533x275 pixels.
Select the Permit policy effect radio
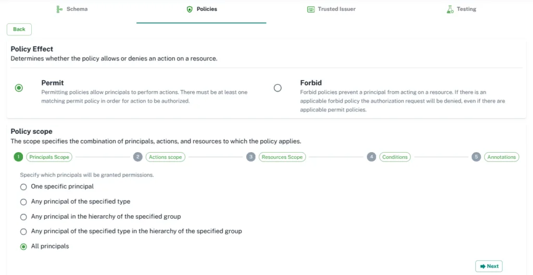coord(19,88)
